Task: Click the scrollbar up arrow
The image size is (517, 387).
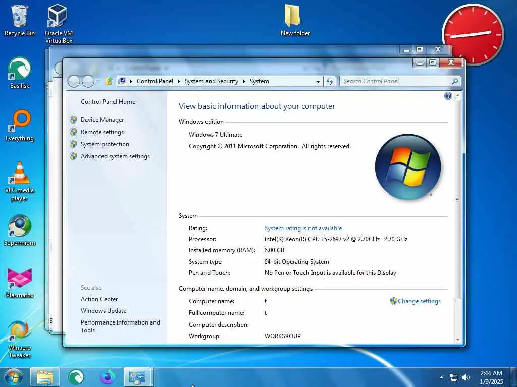Action: pos(457,95)
